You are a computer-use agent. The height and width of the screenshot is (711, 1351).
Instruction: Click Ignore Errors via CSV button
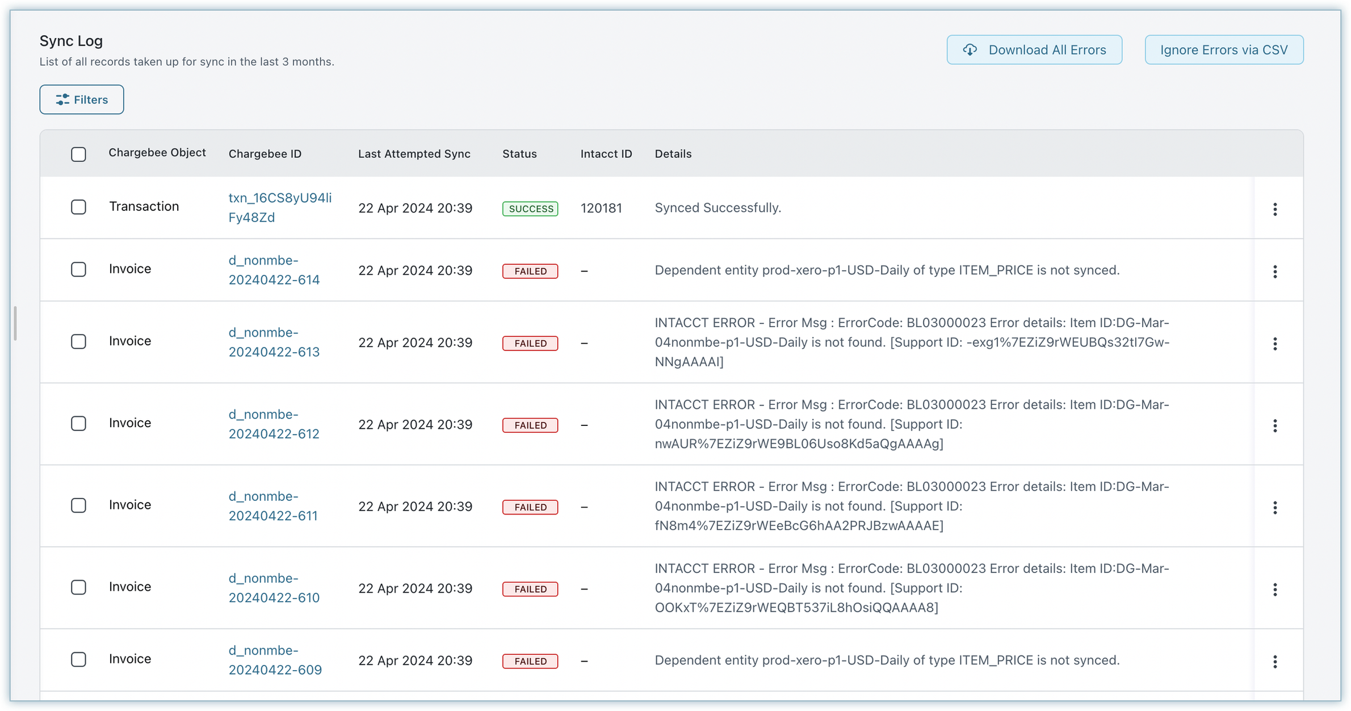1223,50
